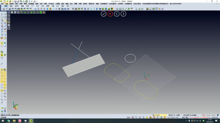Image resolution: width=220 pixels, height=123 pixels.
Task: Click the LAYER0 layer indicator
Action: [194, 115]
